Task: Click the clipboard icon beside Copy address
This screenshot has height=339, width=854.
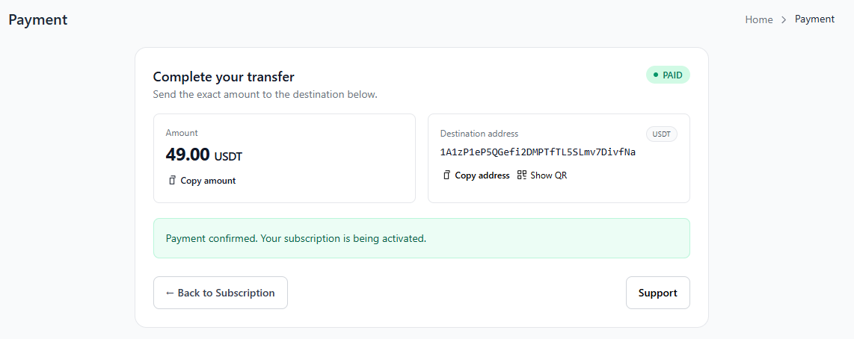Action: click(446, 175)
